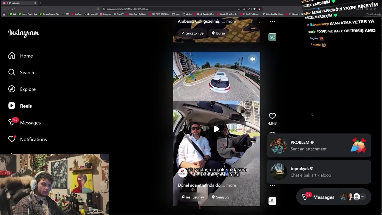The width and height of the screenshot is (382, 215).
Task: Open the uzunay audio thumbnail beside reel
Action: click(272, 201)
